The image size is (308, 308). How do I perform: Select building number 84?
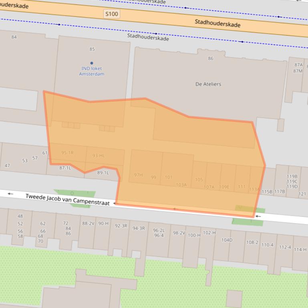pos(14,37)
